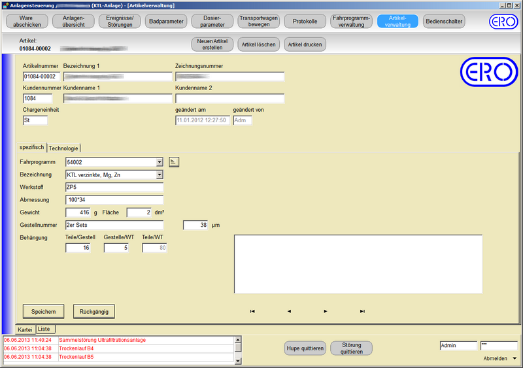Go to the previous article record

click(x=289, y=311)
